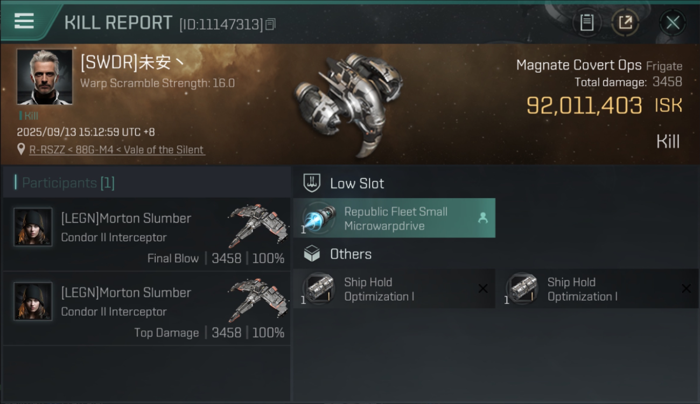Click X on second Ship Hold Optimization
The height and width of the screenshot is (404, 700).
[x=686, y=289]
